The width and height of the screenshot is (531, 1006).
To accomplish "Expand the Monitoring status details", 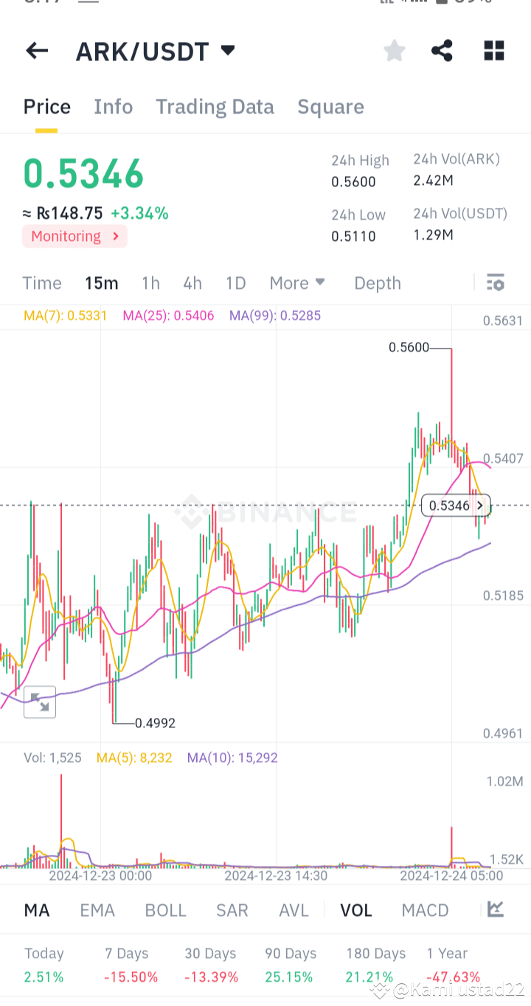I will click(74, 237).
